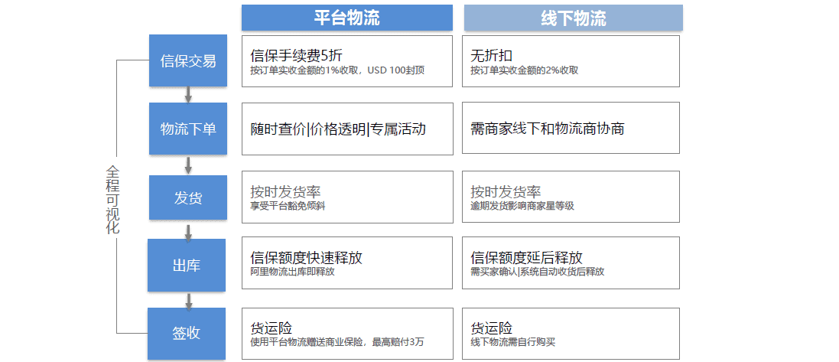Select the cell mentioning 享受平台豁免倾斜
Image resolution: width=839 pixels, height=362 pixels.
point(346,197)
